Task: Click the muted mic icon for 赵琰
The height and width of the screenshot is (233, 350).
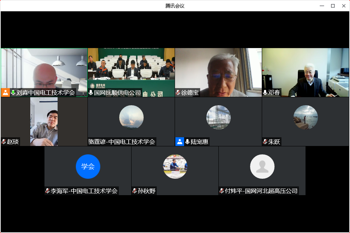Action: [x=4, y=142]
